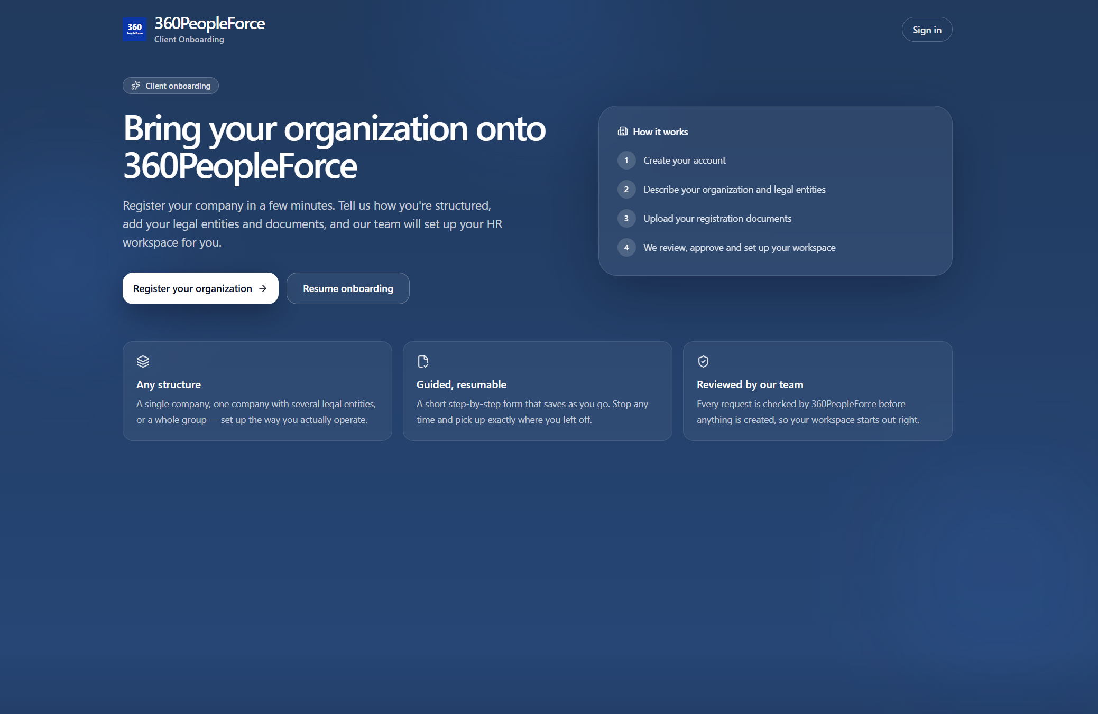Screen dimensions: 1098x714
Task: Click Describe your organization and legal entities
Action: (x=734, y=190)
